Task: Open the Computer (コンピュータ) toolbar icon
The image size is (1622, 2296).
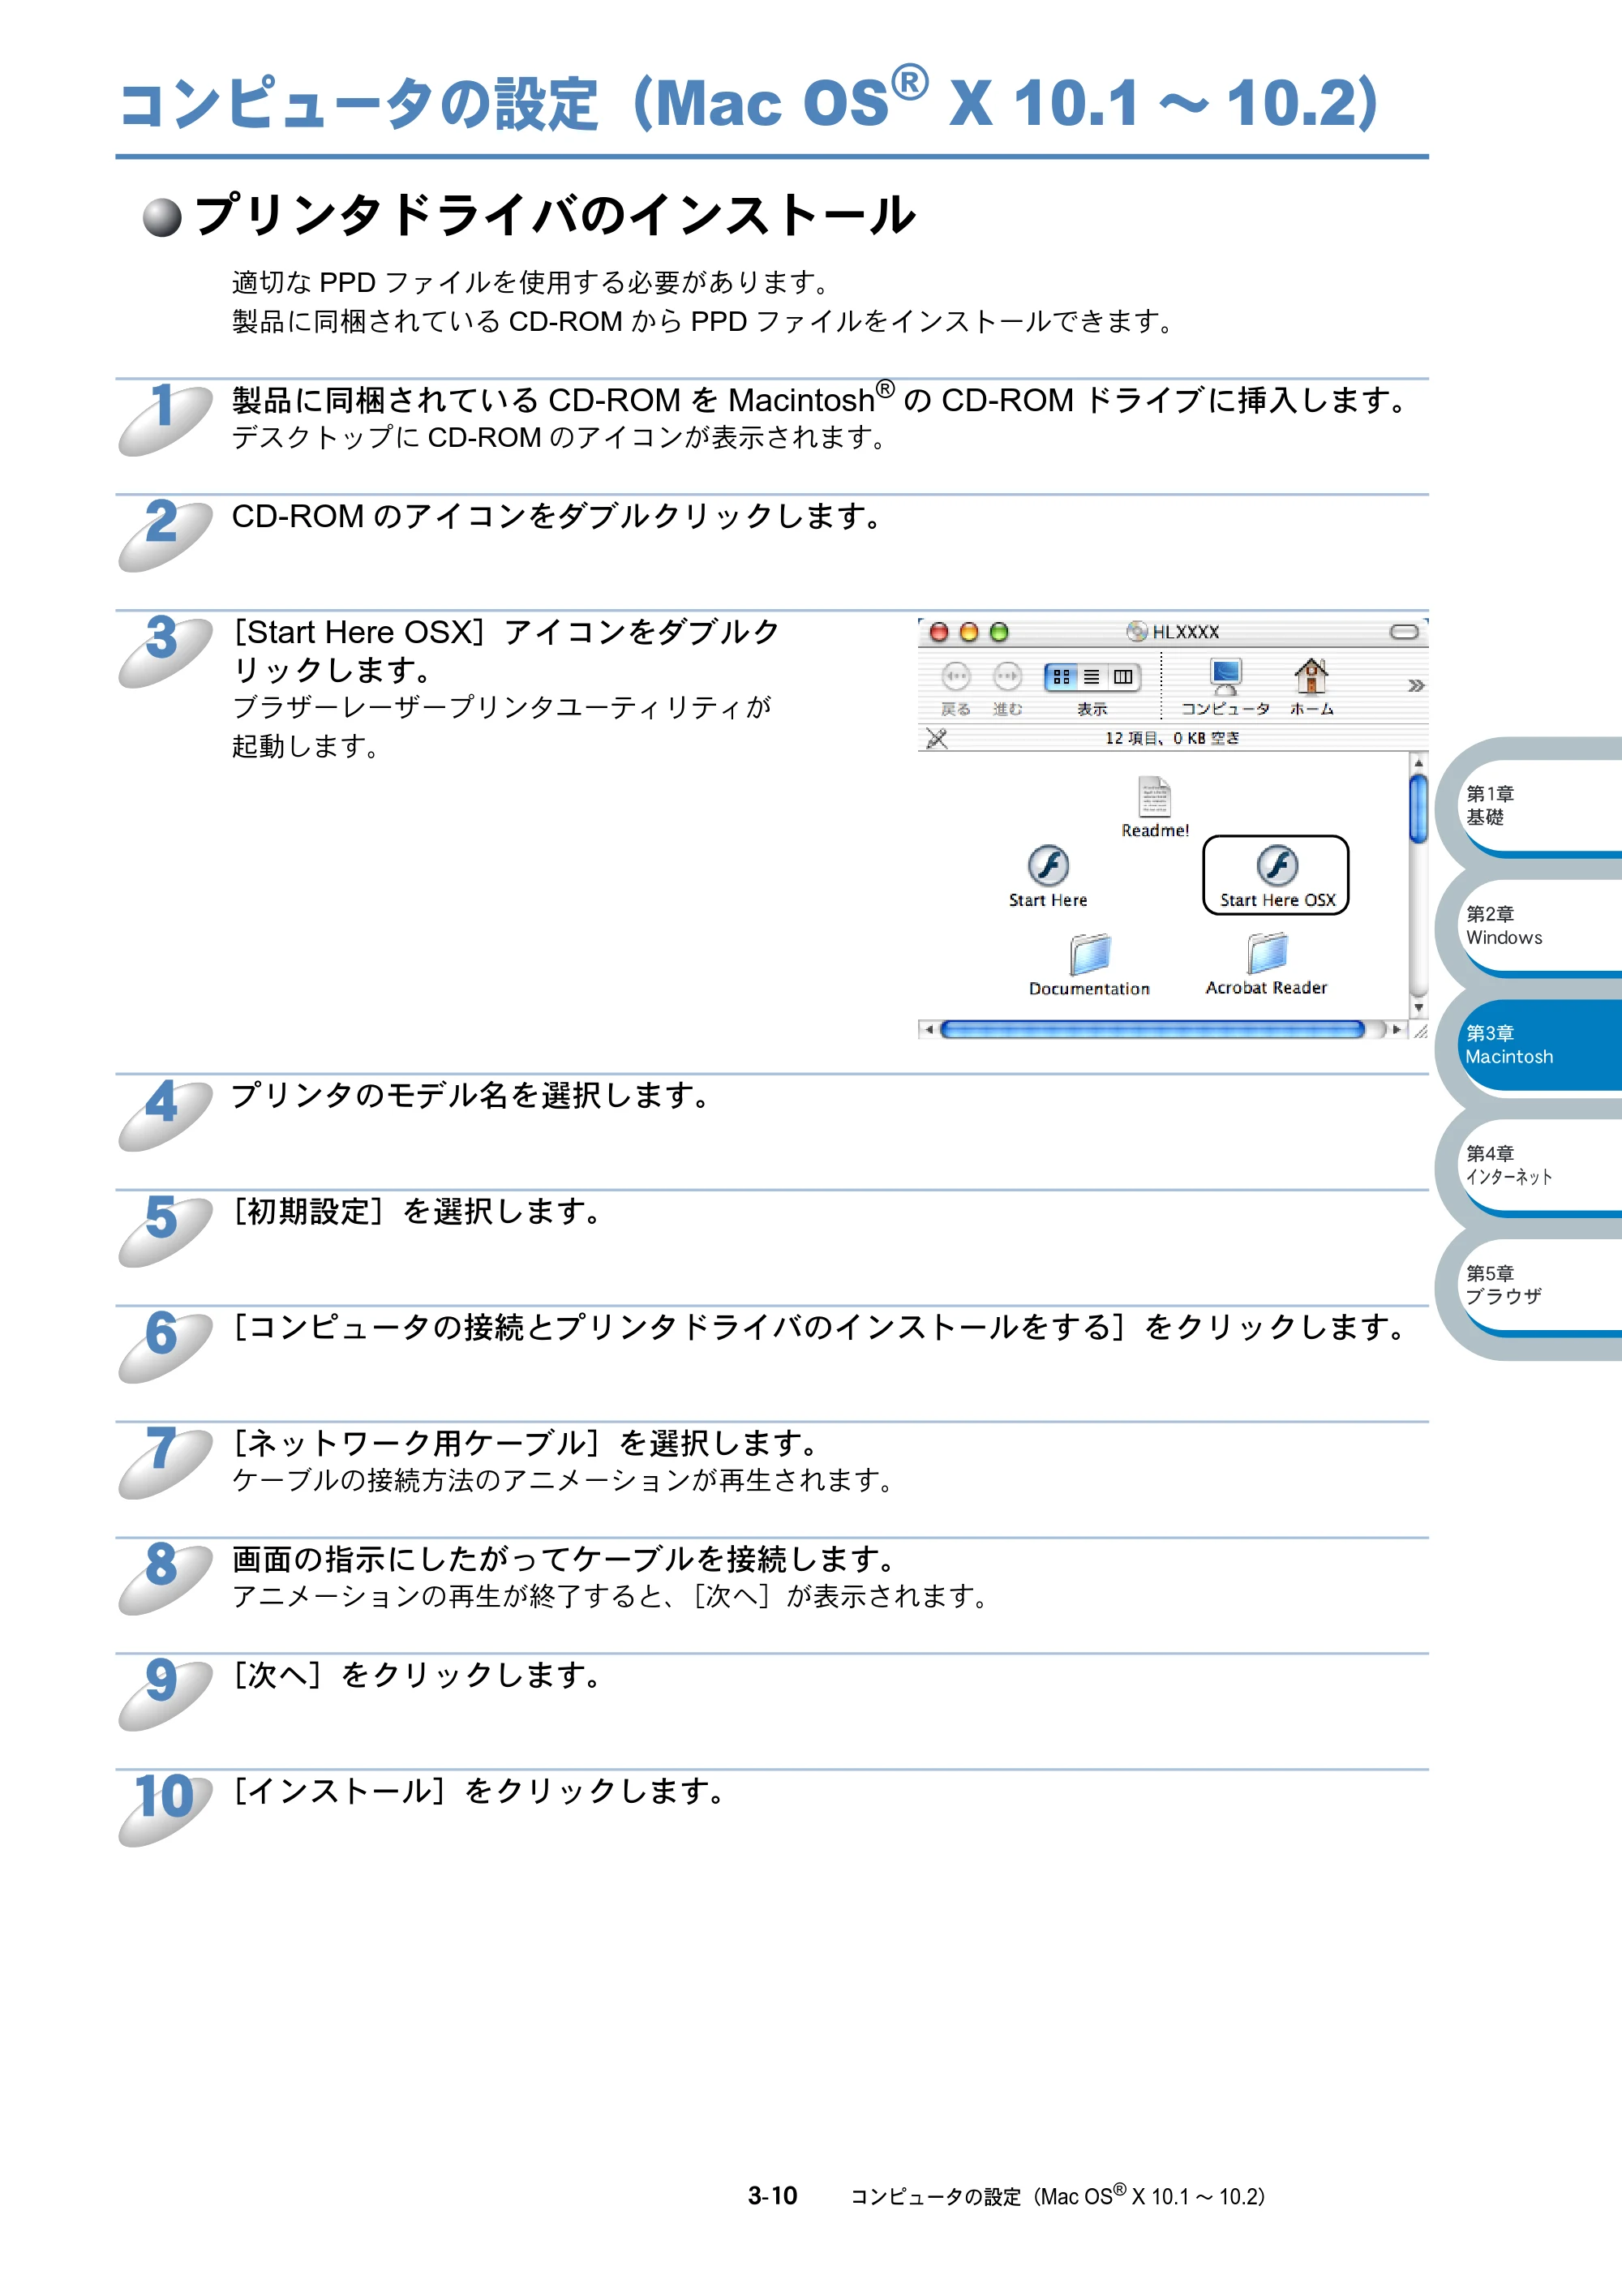Action: point(1225,677)
